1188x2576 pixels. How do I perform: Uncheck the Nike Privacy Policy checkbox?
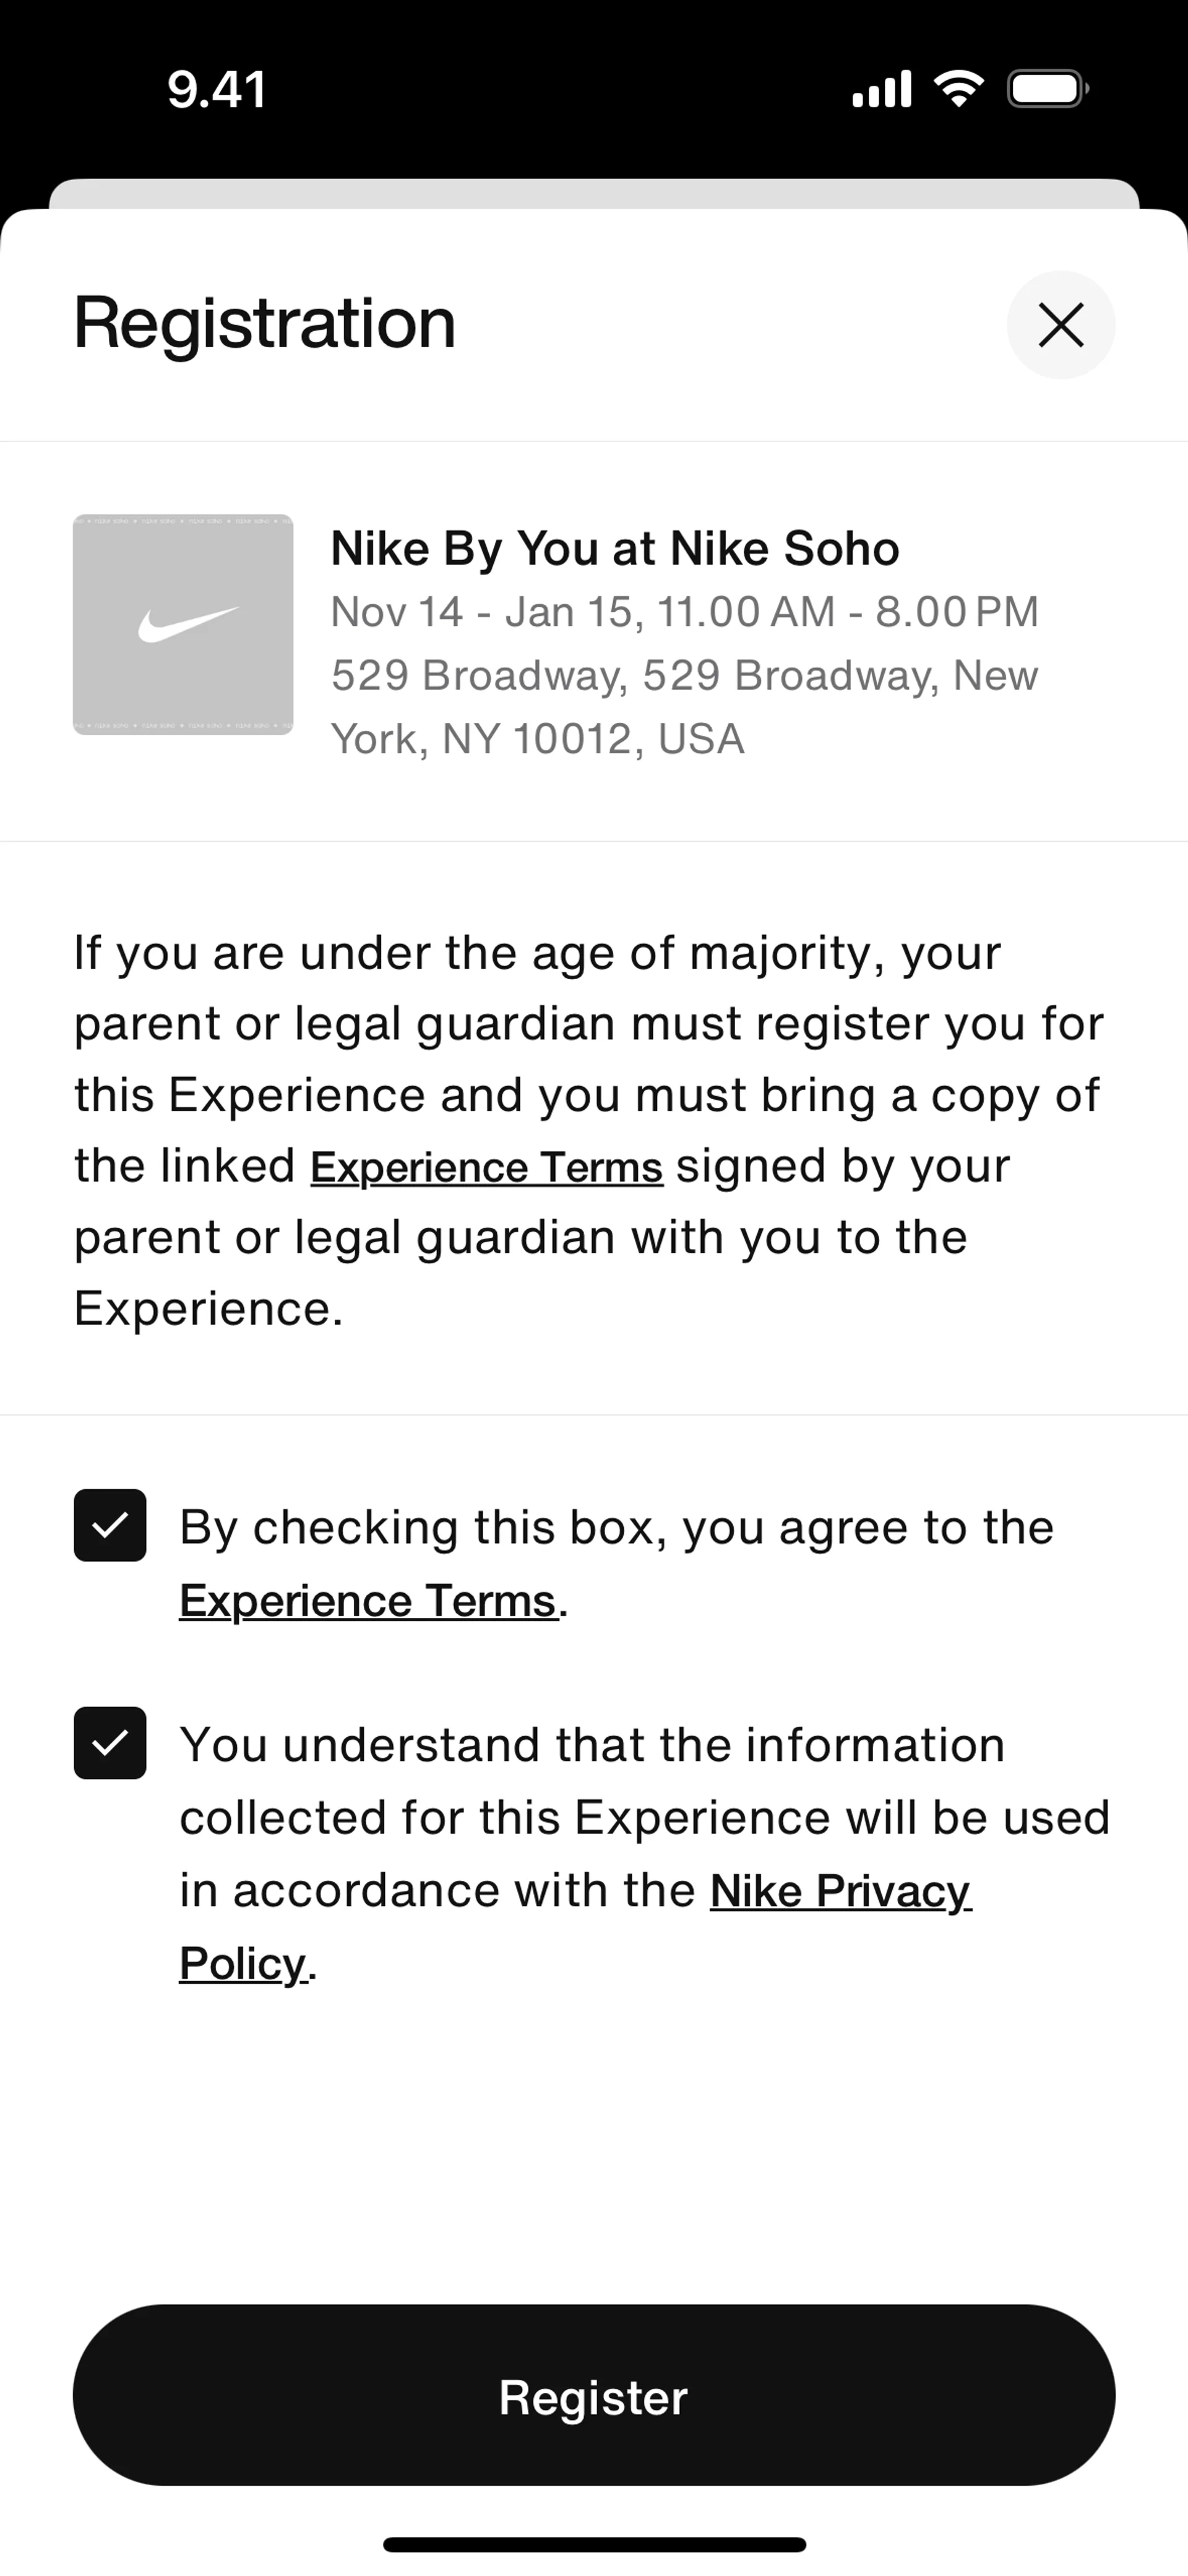click(x=110, y=1743)
